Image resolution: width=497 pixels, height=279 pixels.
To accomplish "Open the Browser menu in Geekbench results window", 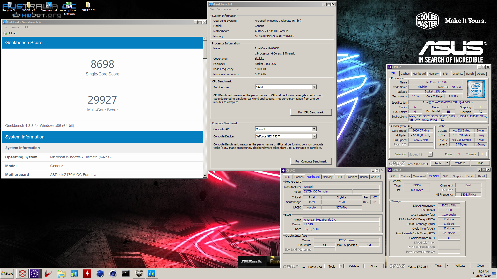I will [16, 27].
